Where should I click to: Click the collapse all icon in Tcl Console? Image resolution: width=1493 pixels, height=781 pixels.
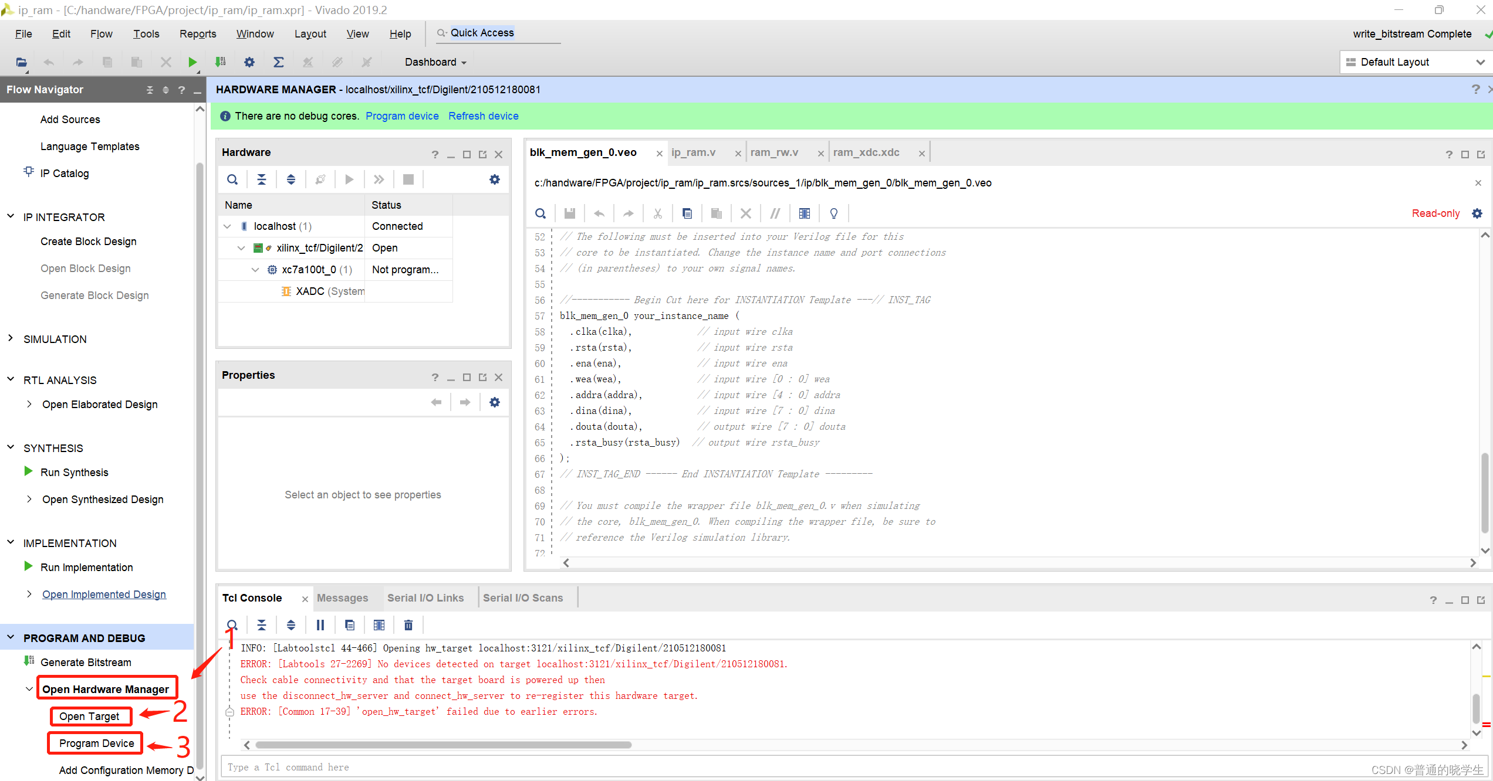click(x=261, y=624)
